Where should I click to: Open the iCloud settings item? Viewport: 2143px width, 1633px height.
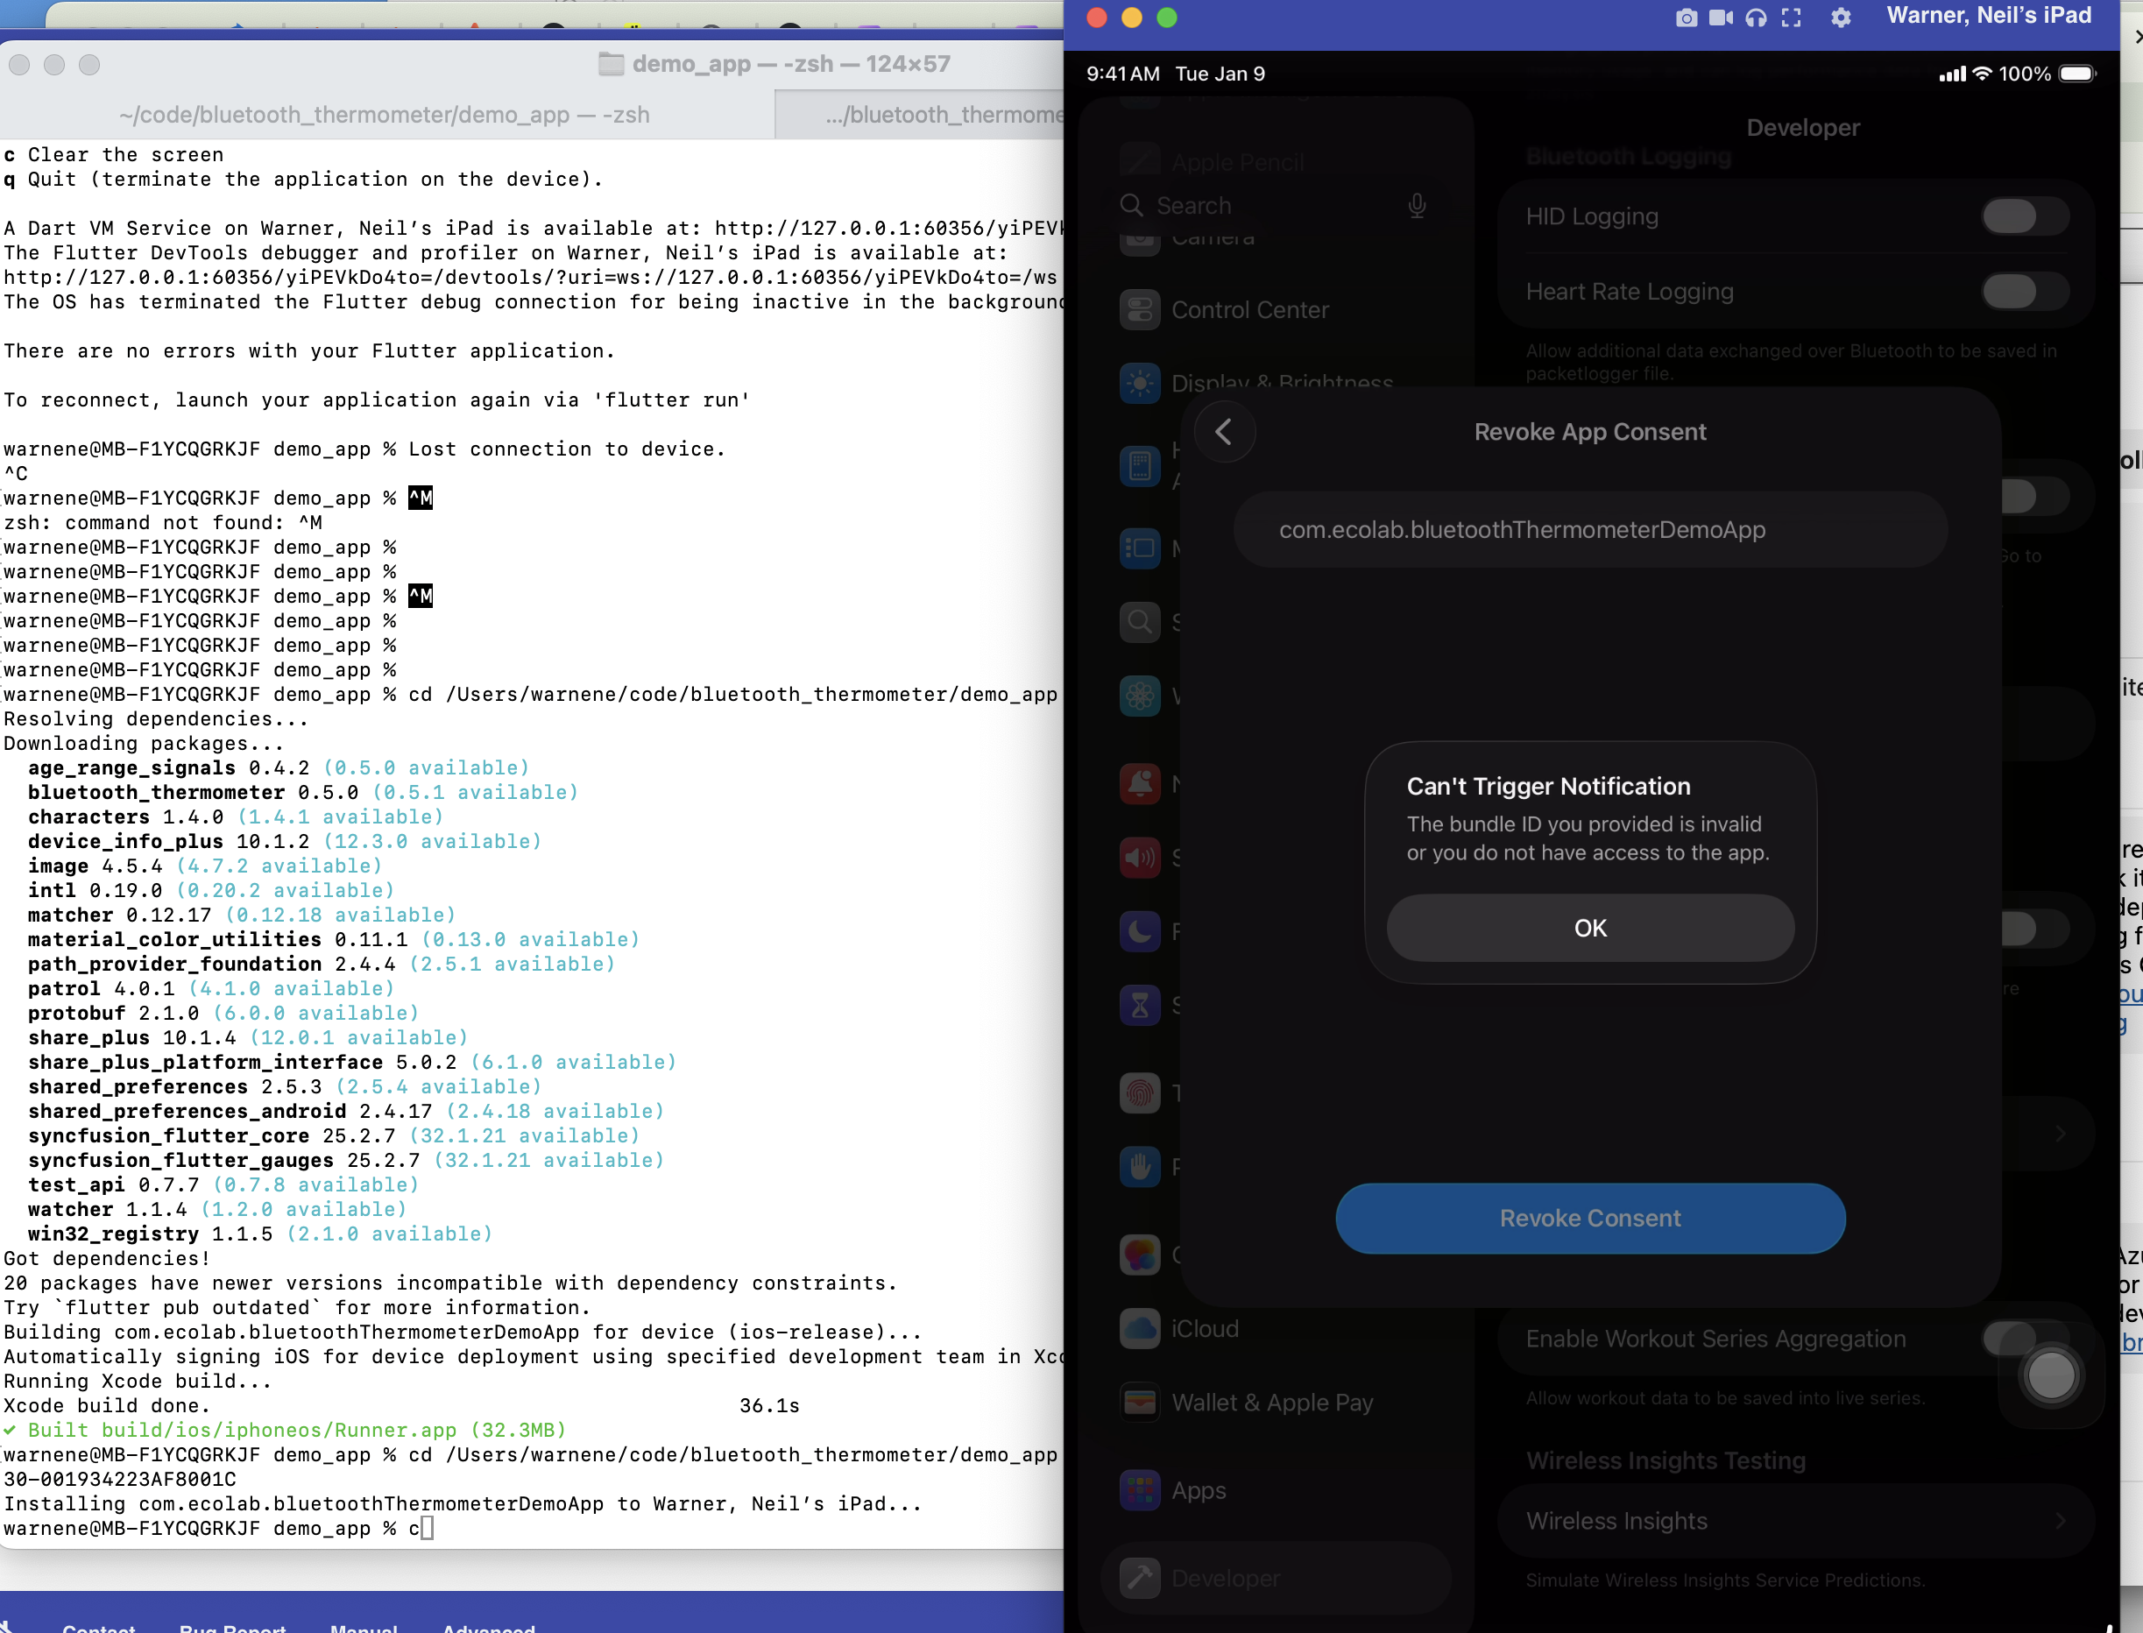click(1204, 1329)
